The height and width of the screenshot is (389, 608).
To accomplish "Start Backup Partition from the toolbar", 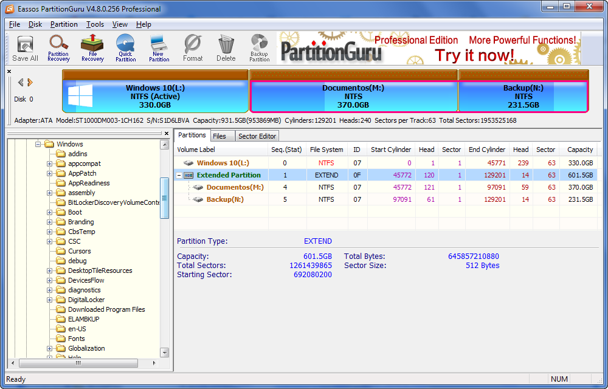I will point(259,47).
